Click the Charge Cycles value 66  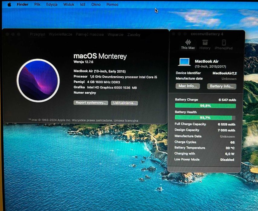point(232,142)
